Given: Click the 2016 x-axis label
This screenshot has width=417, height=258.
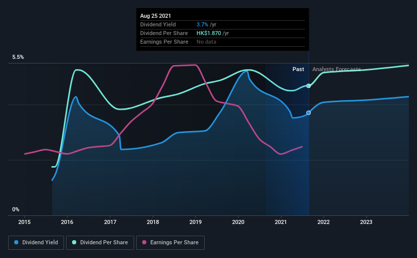Looking at the screenshot, I should [67, 222].
